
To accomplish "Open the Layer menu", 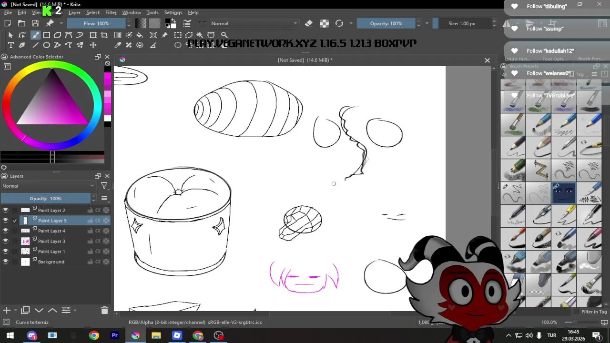I will point(74,13).
